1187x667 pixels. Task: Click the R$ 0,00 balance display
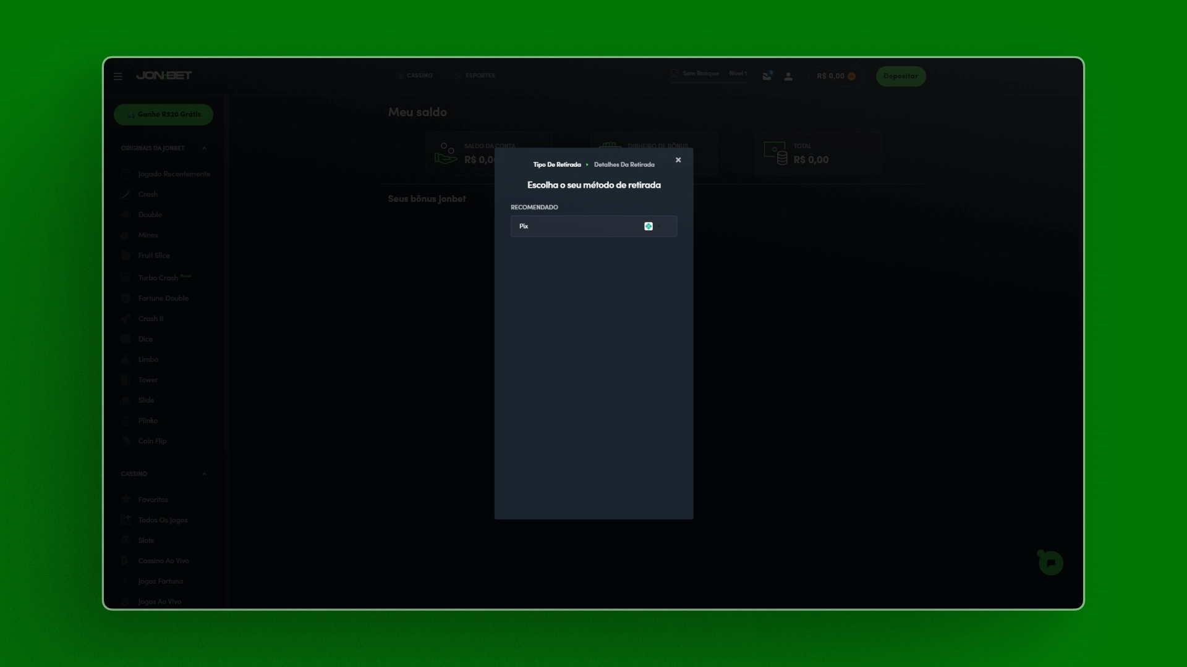(x=836, y=76)
